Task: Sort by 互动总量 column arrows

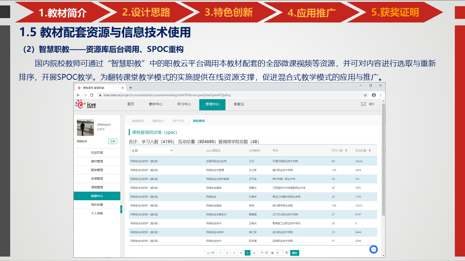Action: pos(370,150)
